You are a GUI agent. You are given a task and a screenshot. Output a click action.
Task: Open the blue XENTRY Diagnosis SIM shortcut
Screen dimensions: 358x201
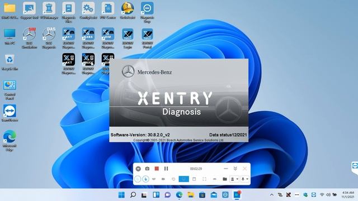click(108, 38)
